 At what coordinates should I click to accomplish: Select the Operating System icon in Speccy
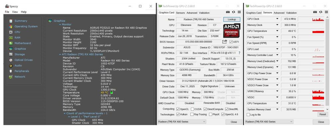tap(11, 27)
